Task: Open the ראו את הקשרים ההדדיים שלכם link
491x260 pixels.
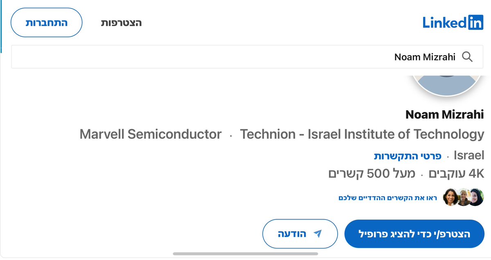Action: coord(387,198)
